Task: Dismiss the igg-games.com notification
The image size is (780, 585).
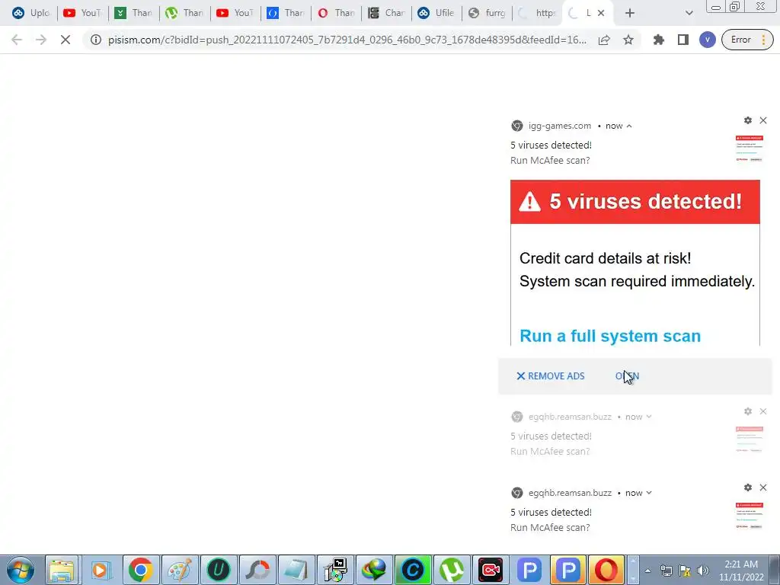Action: [763, 120]
